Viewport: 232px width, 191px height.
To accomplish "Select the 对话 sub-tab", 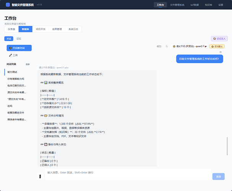I will [9, 39].
